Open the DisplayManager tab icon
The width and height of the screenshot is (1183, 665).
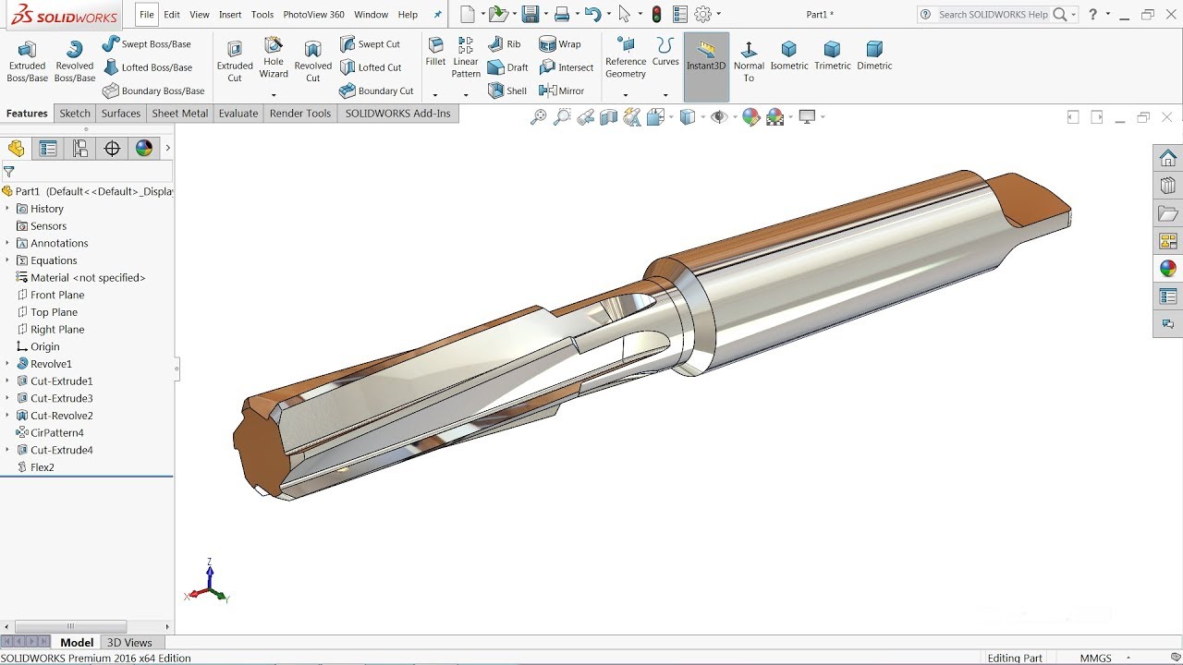(143, 149)
